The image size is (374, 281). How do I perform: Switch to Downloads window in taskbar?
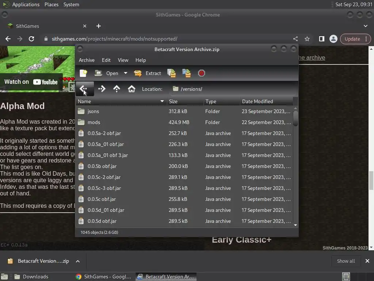pos(31,277)
